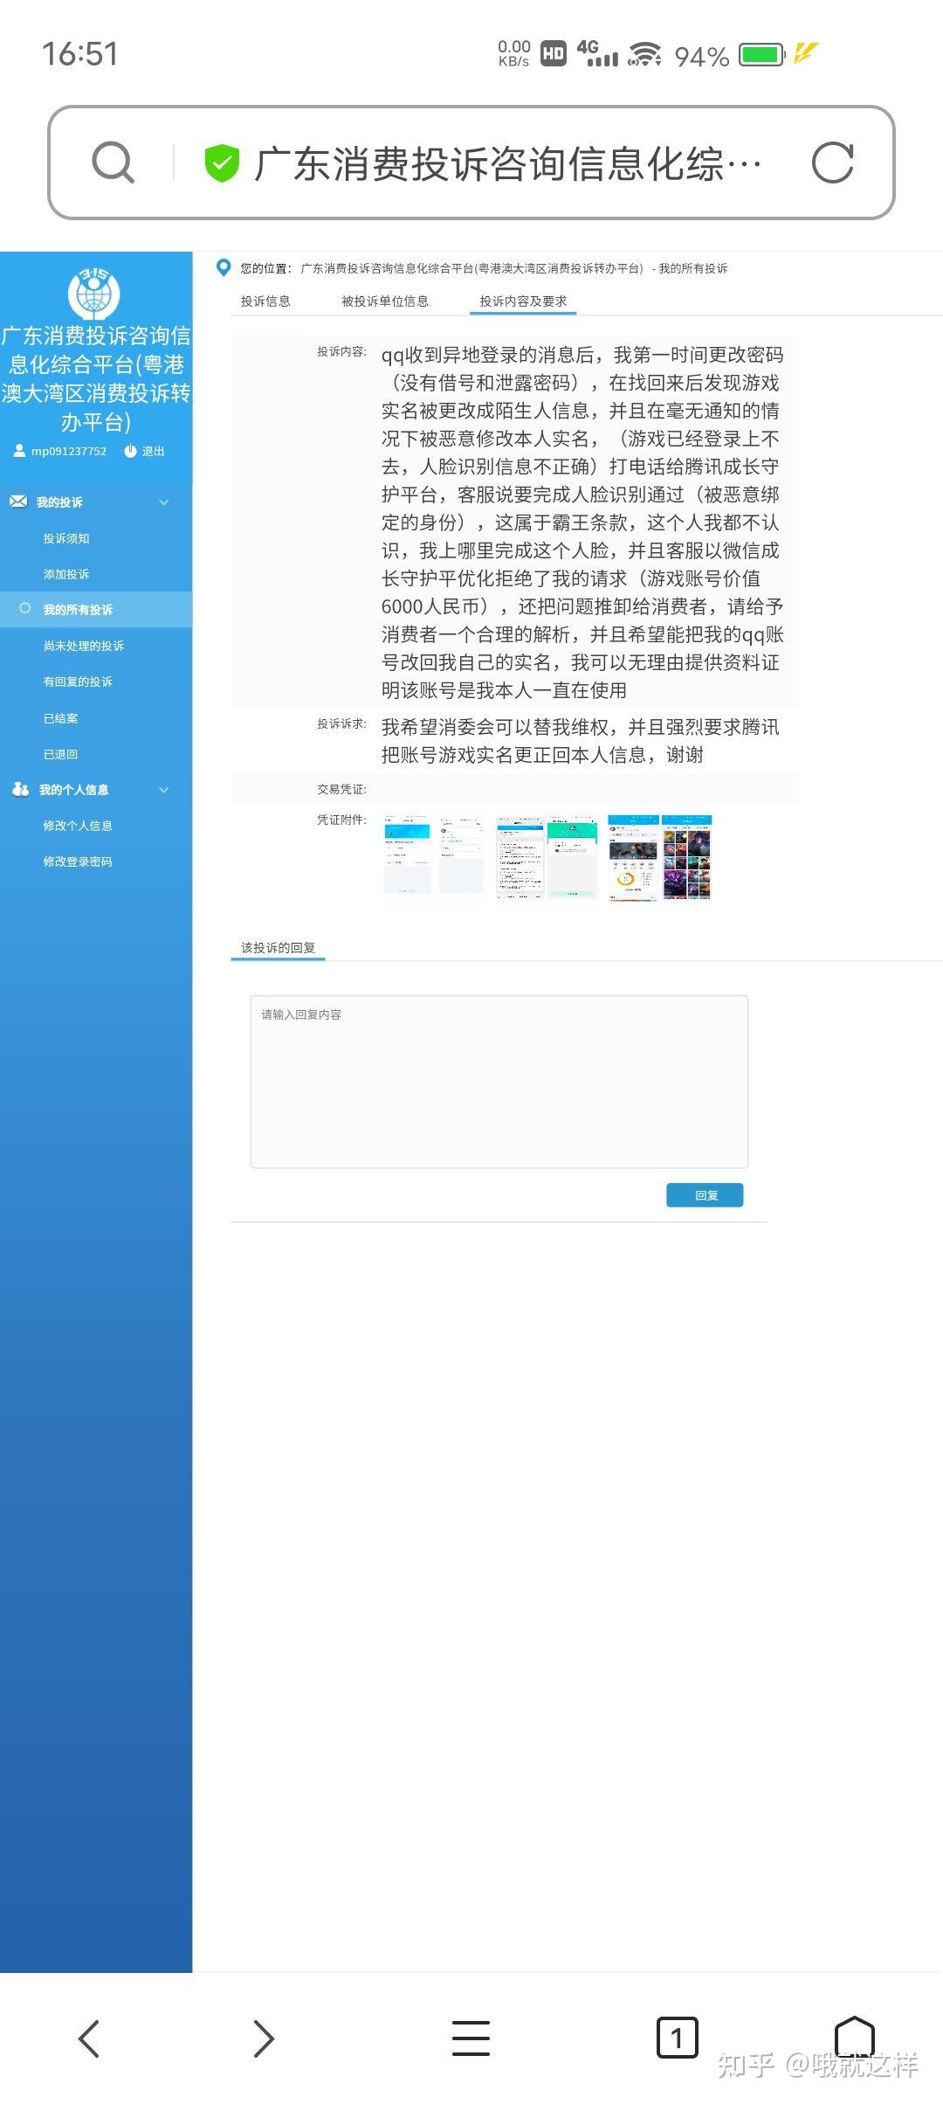
Task: Open 修改登录密码 in the sidebar
Action: point(78,862)
